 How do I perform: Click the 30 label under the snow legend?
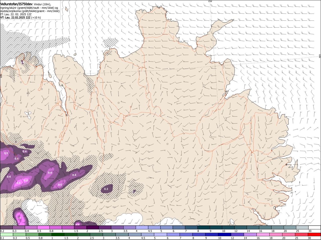pyautogui.click(x=310, y=231)
